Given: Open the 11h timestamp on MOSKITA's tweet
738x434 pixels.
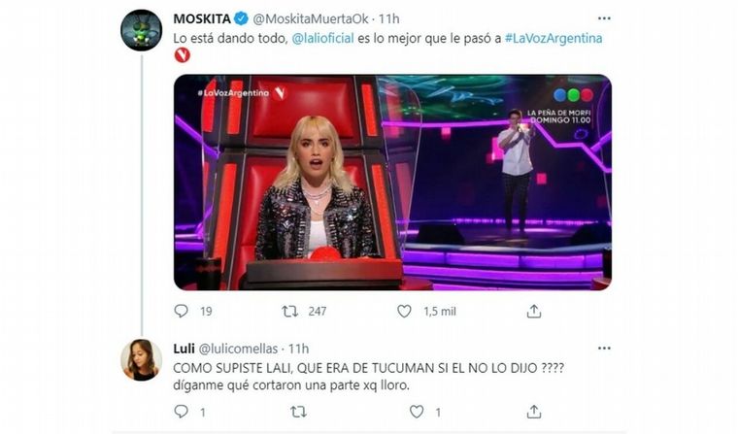Looking at the screenshot, I should point(388,18).
